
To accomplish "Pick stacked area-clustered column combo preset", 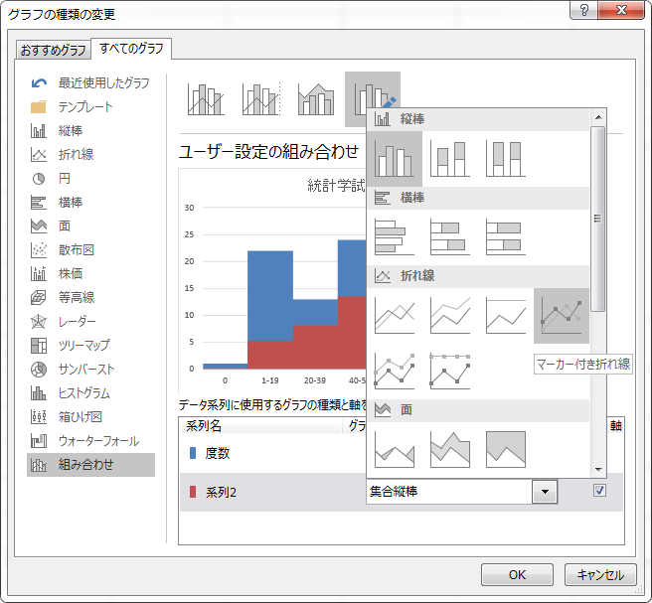I will pyautogui.click(x=316, y=99).
